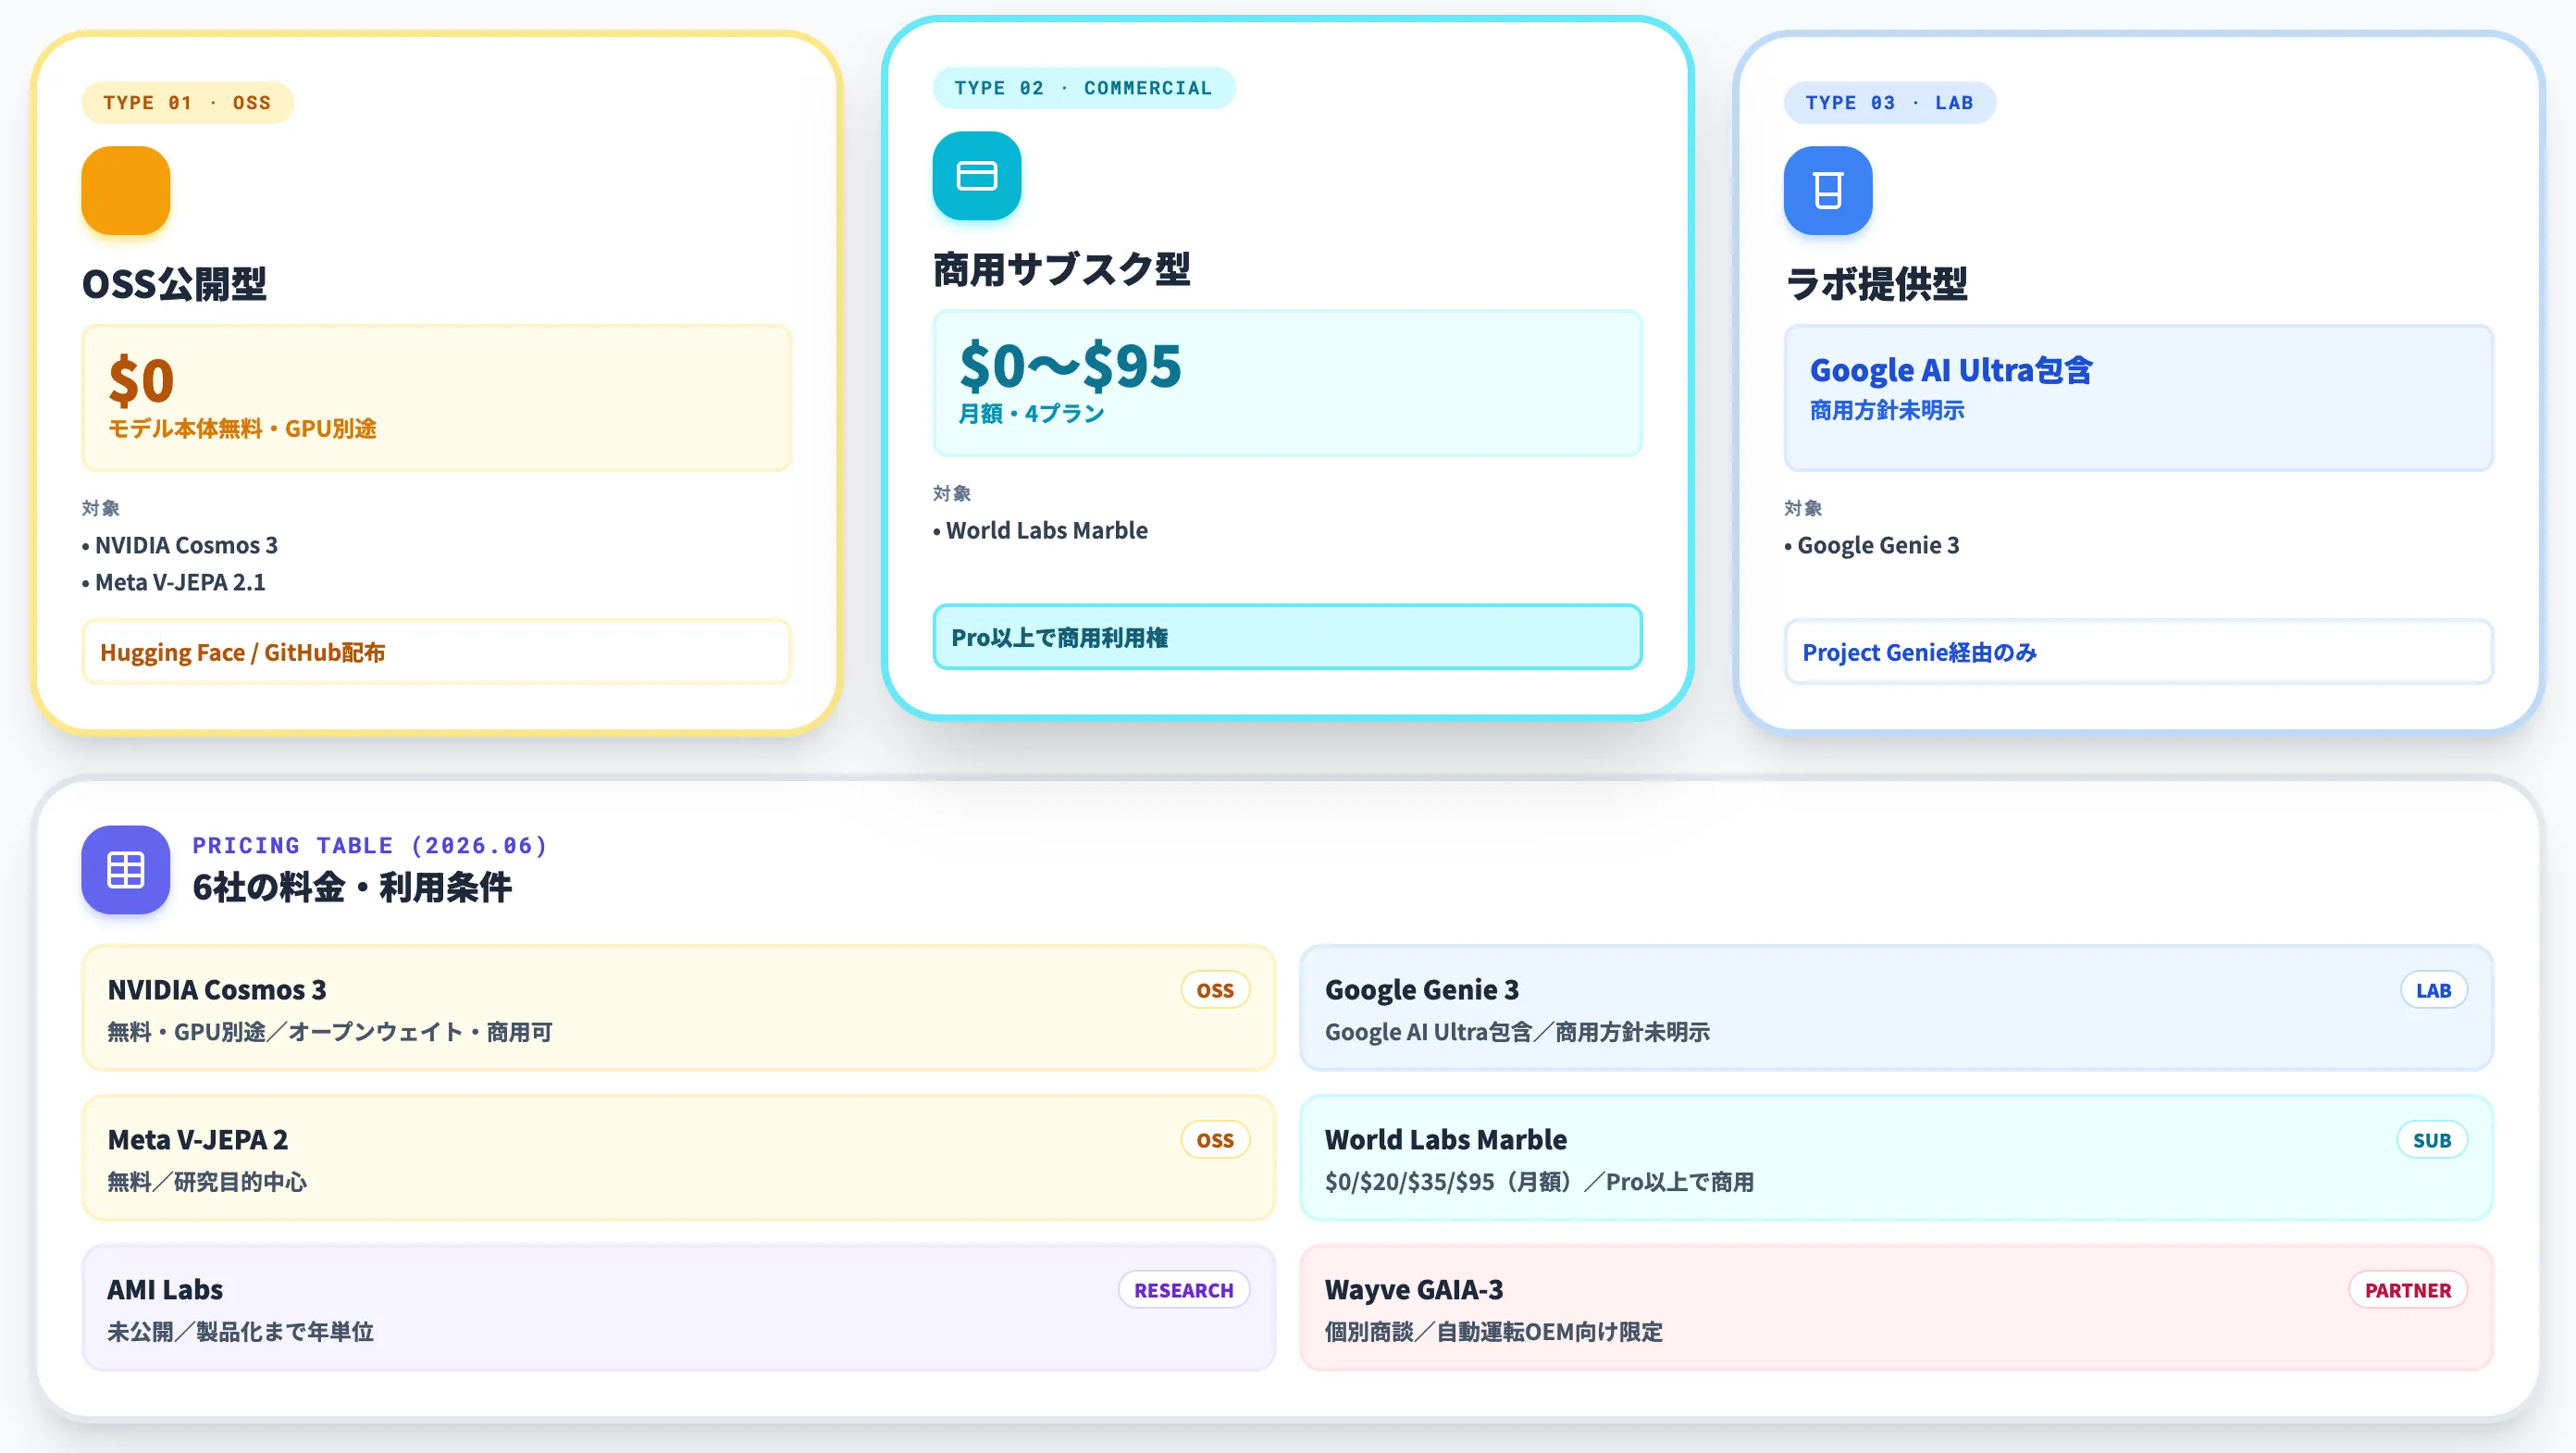Click the OSS tag on NVIDIA Cosmos 3

click(1215, 990)
